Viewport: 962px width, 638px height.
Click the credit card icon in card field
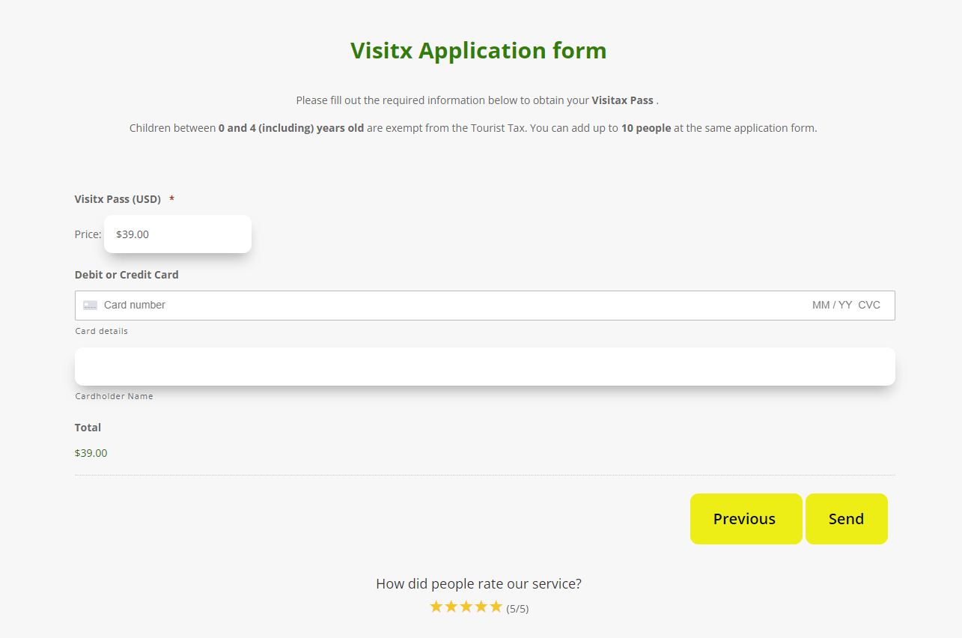tap(90, 306)
